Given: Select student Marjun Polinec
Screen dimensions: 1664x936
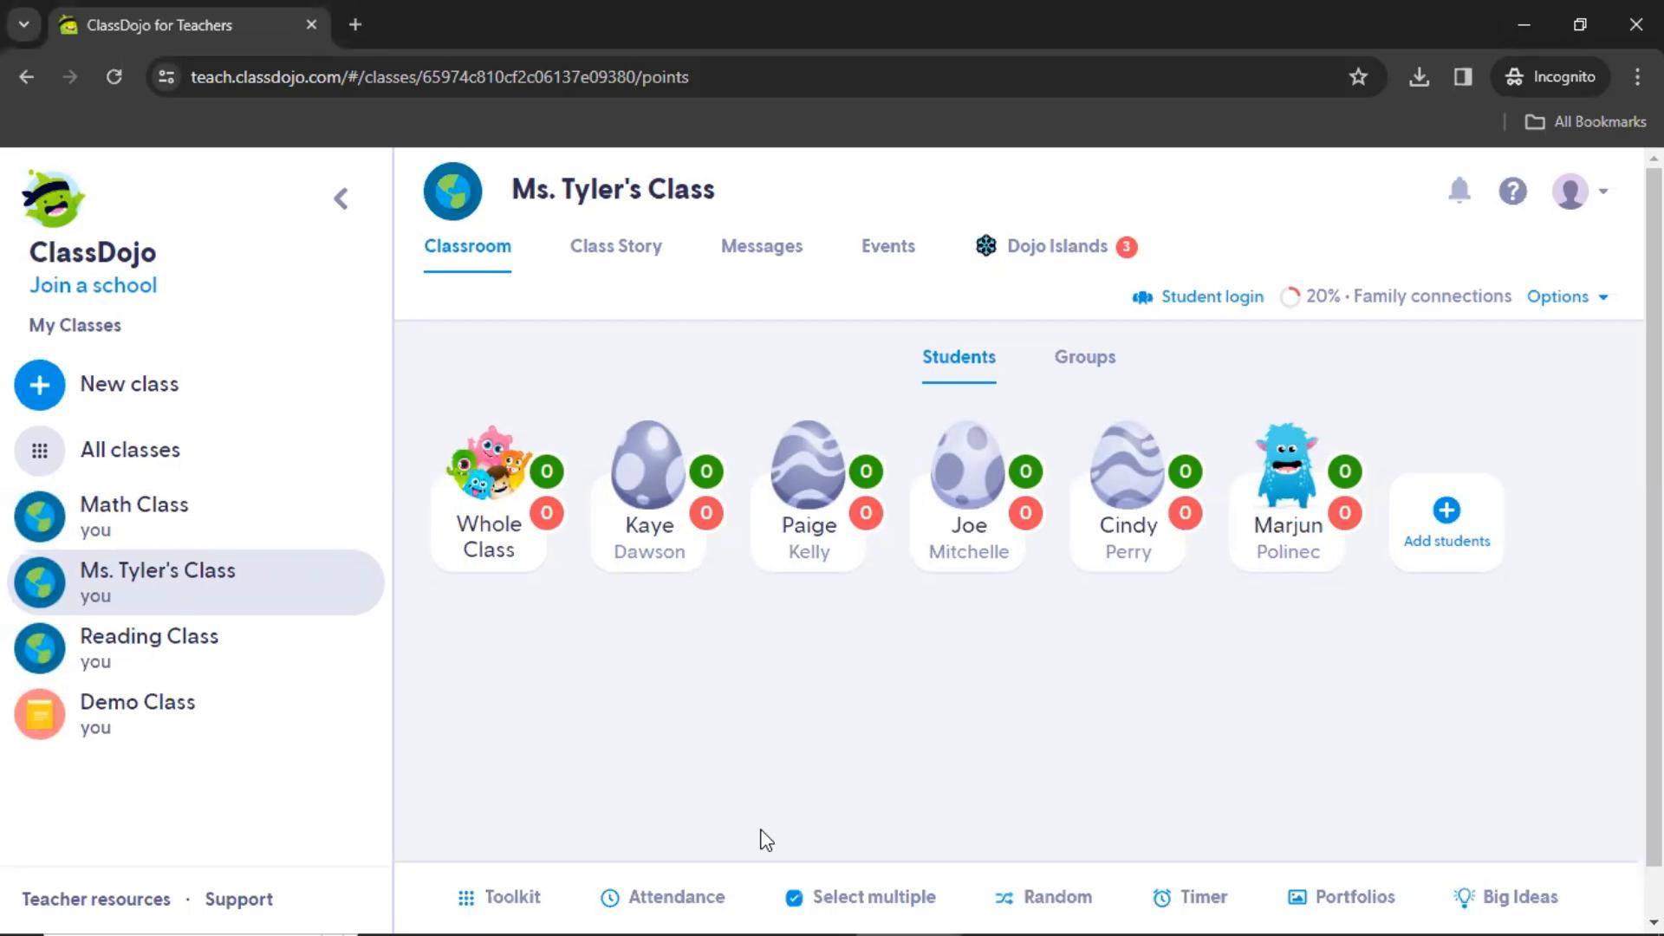Looking at the screenshot, I should (1288, 491).
